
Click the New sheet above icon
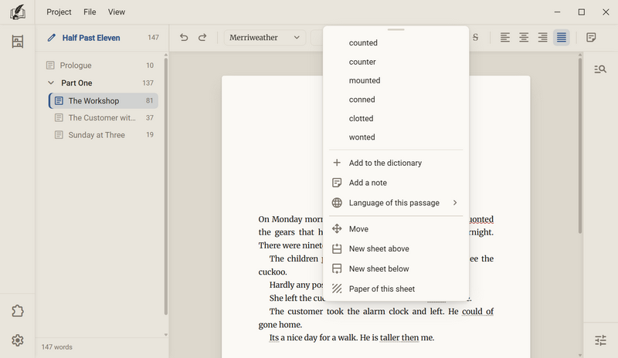pyautogui.click(x=337, y=248)
